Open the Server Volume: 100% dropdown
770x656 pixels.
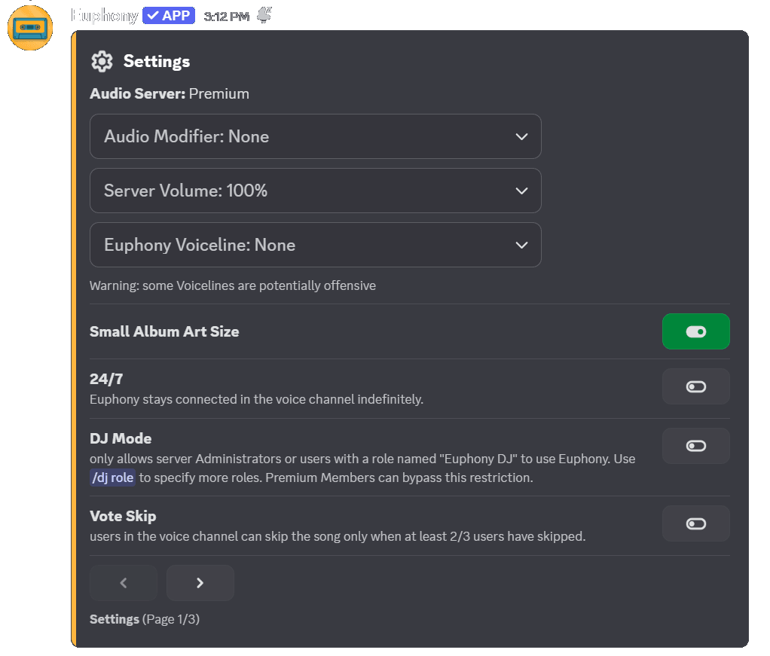315,191
